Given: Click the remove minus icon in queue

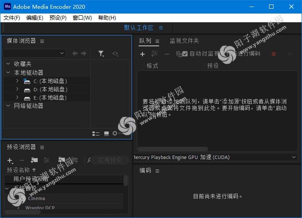Looking at the screenshot, I should click(x=167, y=54).
